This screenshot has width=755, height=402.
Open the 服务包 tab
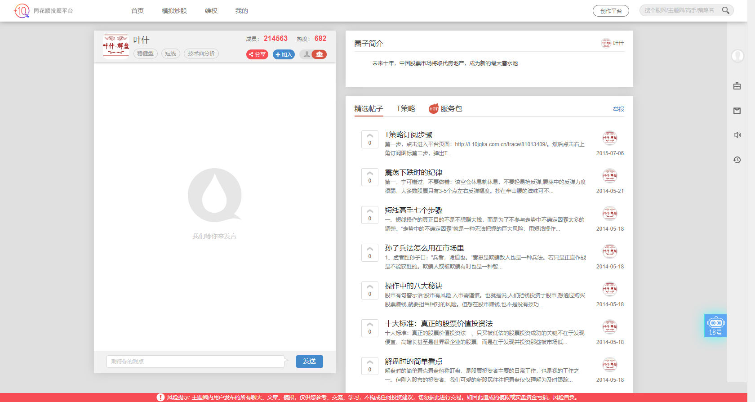pyautogui.click(x=445, y=109)
